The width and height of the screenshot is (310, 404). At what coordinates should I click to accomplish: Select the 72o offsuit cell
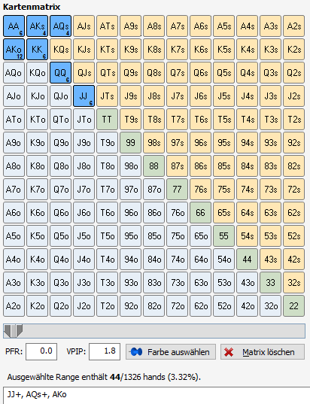(178, 306)
